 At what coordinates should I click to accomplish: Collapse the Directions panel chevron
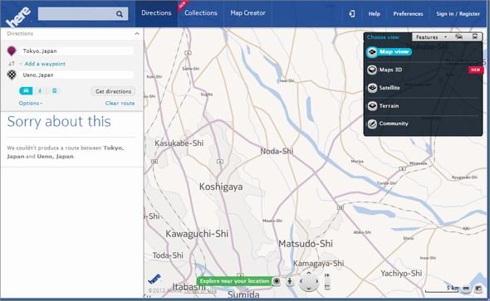coord(137,33)
